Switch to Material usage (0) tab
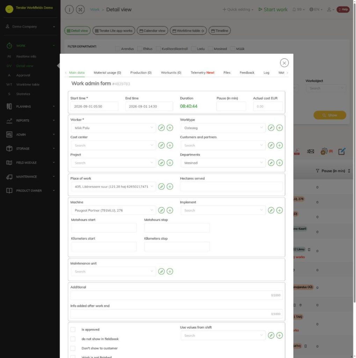The width and height of the screenshot is (356, 358). click(x=107, y=73)
